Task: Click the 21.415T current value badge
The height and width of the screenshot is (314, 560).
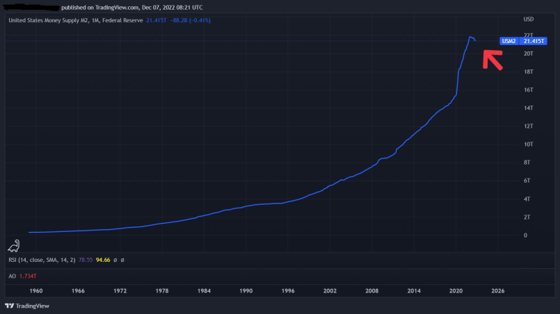Action: click(x=533, y=41)
